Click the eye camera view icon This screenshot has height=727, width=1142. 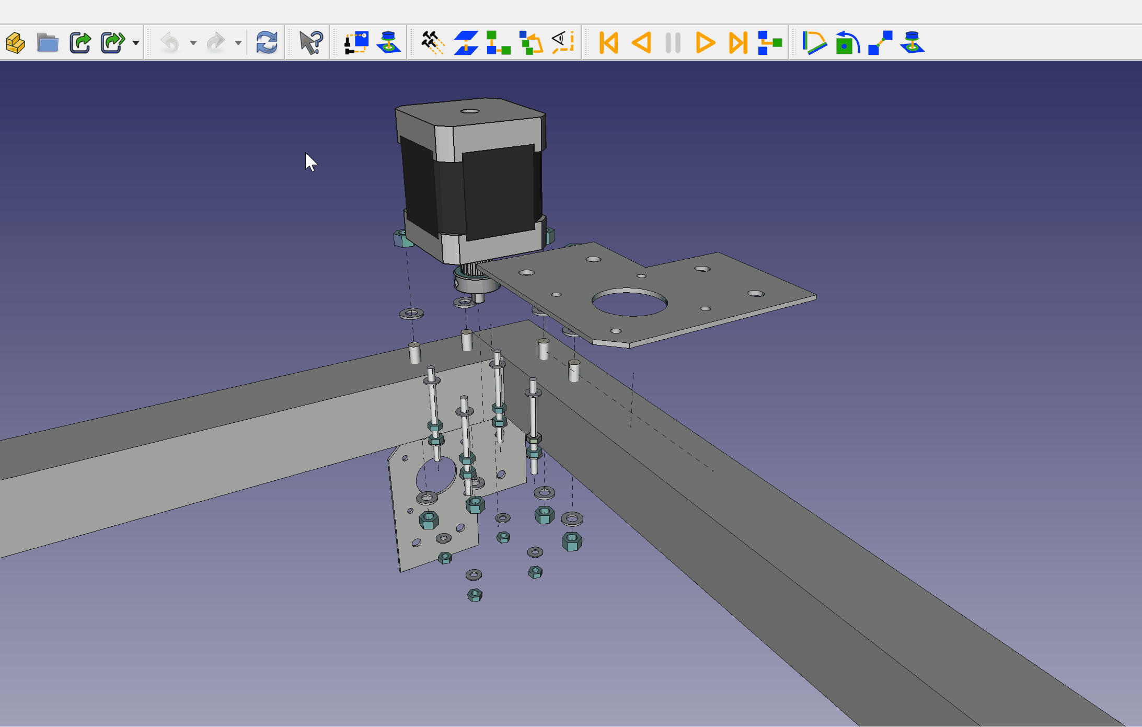coord(563,43)
